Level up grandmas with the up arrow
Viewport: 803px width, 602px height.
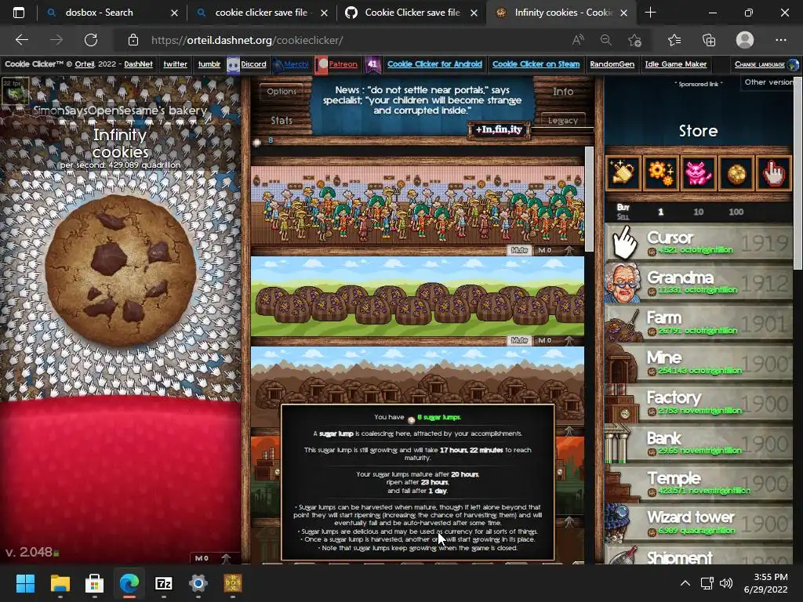tap(569, 250)
